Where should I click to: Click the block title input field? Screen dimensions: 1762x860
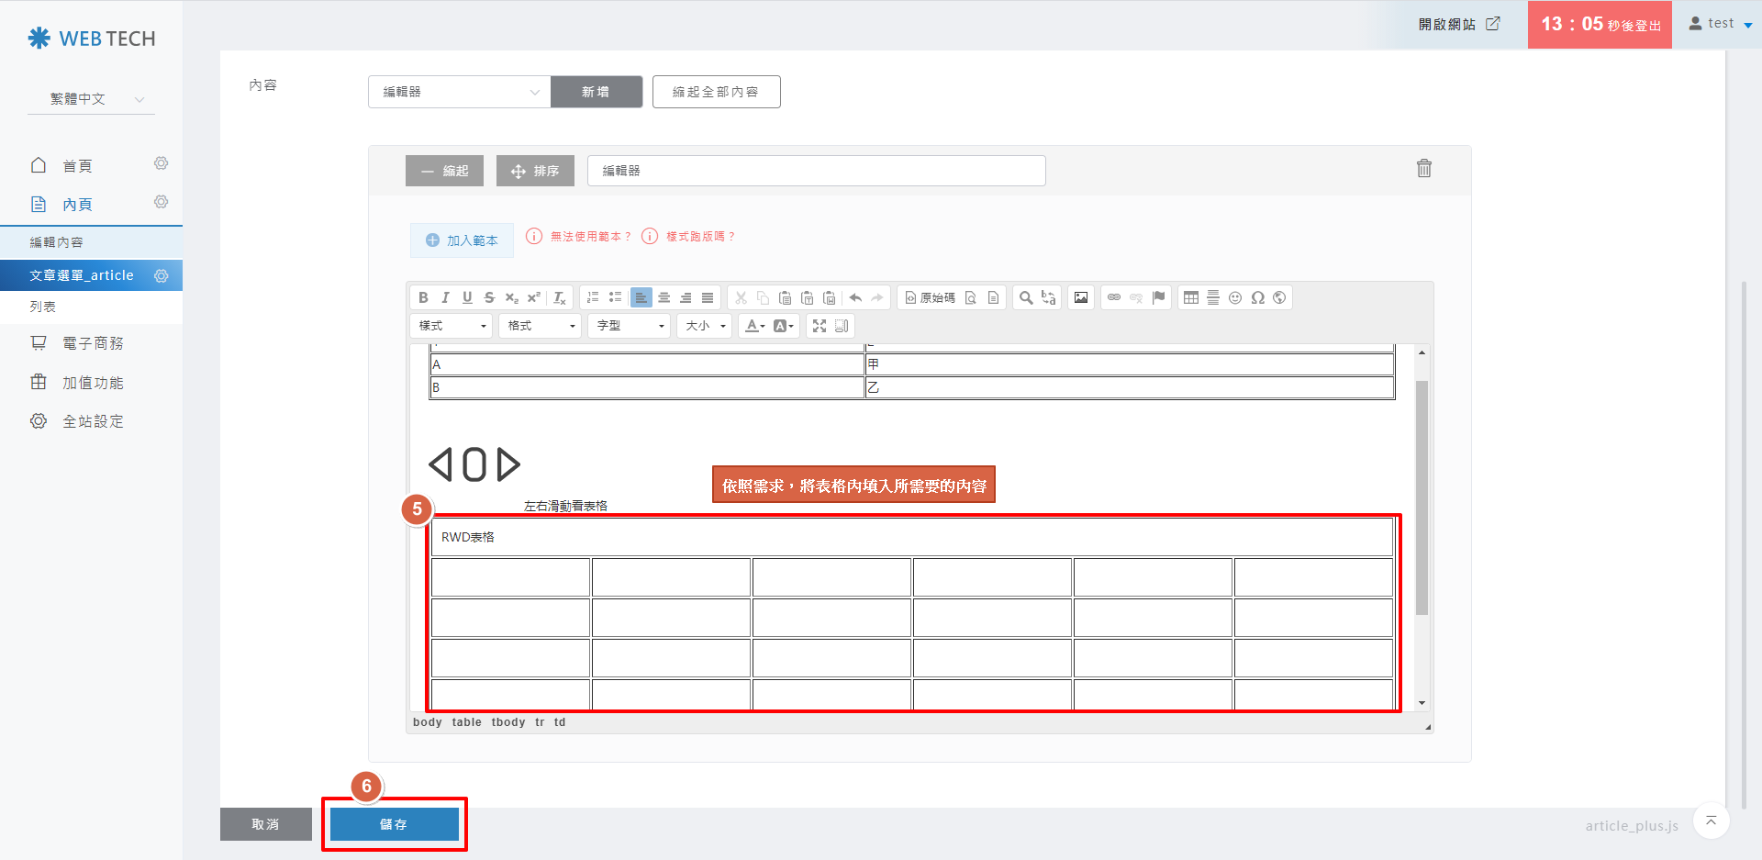816,171
